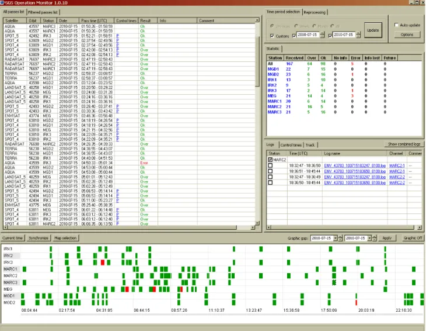Check the log row 18:32:47 - 18:36:50
This screenshot has height=331, width=426.
(270, 165)
